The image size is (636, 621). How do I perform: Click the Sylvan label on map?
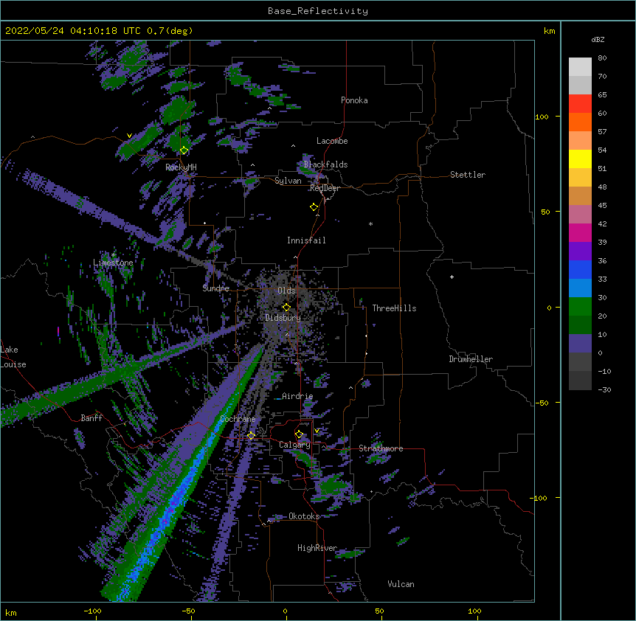(x=288, y=181)
